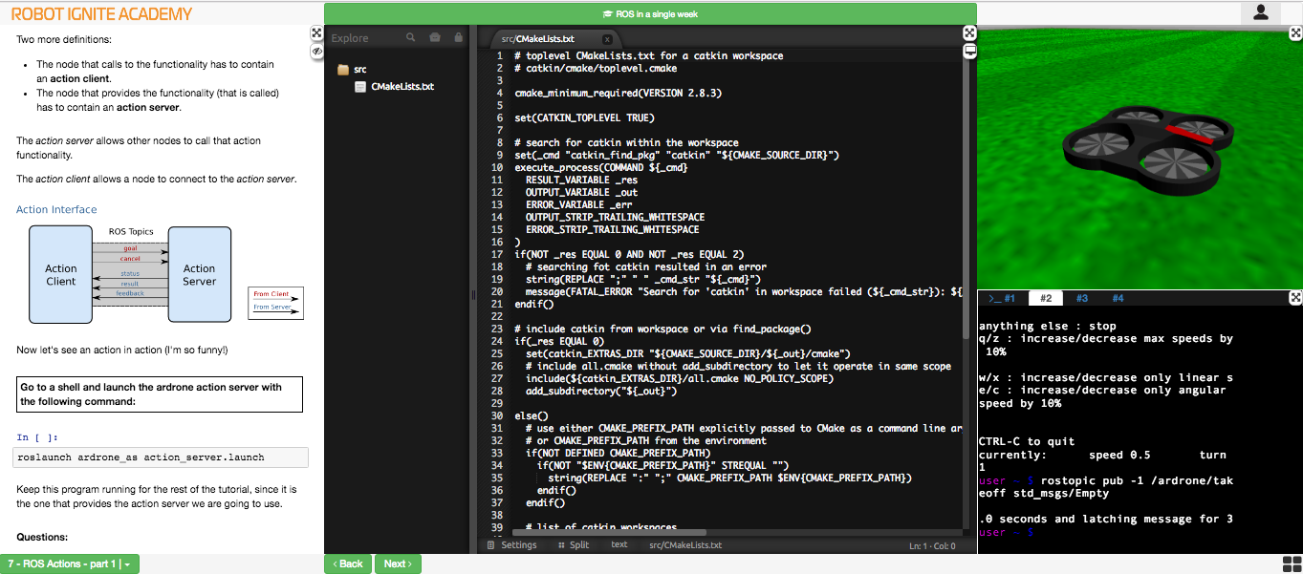The height and width of the screenshot is (574, 1303).
Task: Click the src/CMakeLists.txt path in status bar
Action: pyautogui.click(x=685, y=545)
